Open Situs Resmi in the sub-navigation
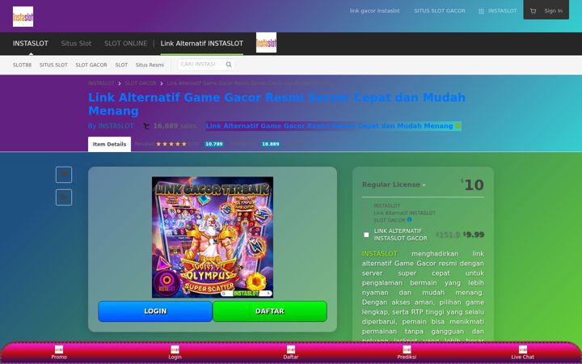This screenshot has width=582, height=364. (150, 65)
